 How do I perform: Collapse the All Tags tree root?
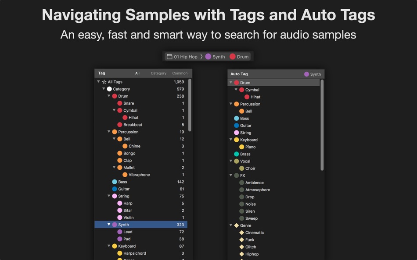(x=98, y=82)
